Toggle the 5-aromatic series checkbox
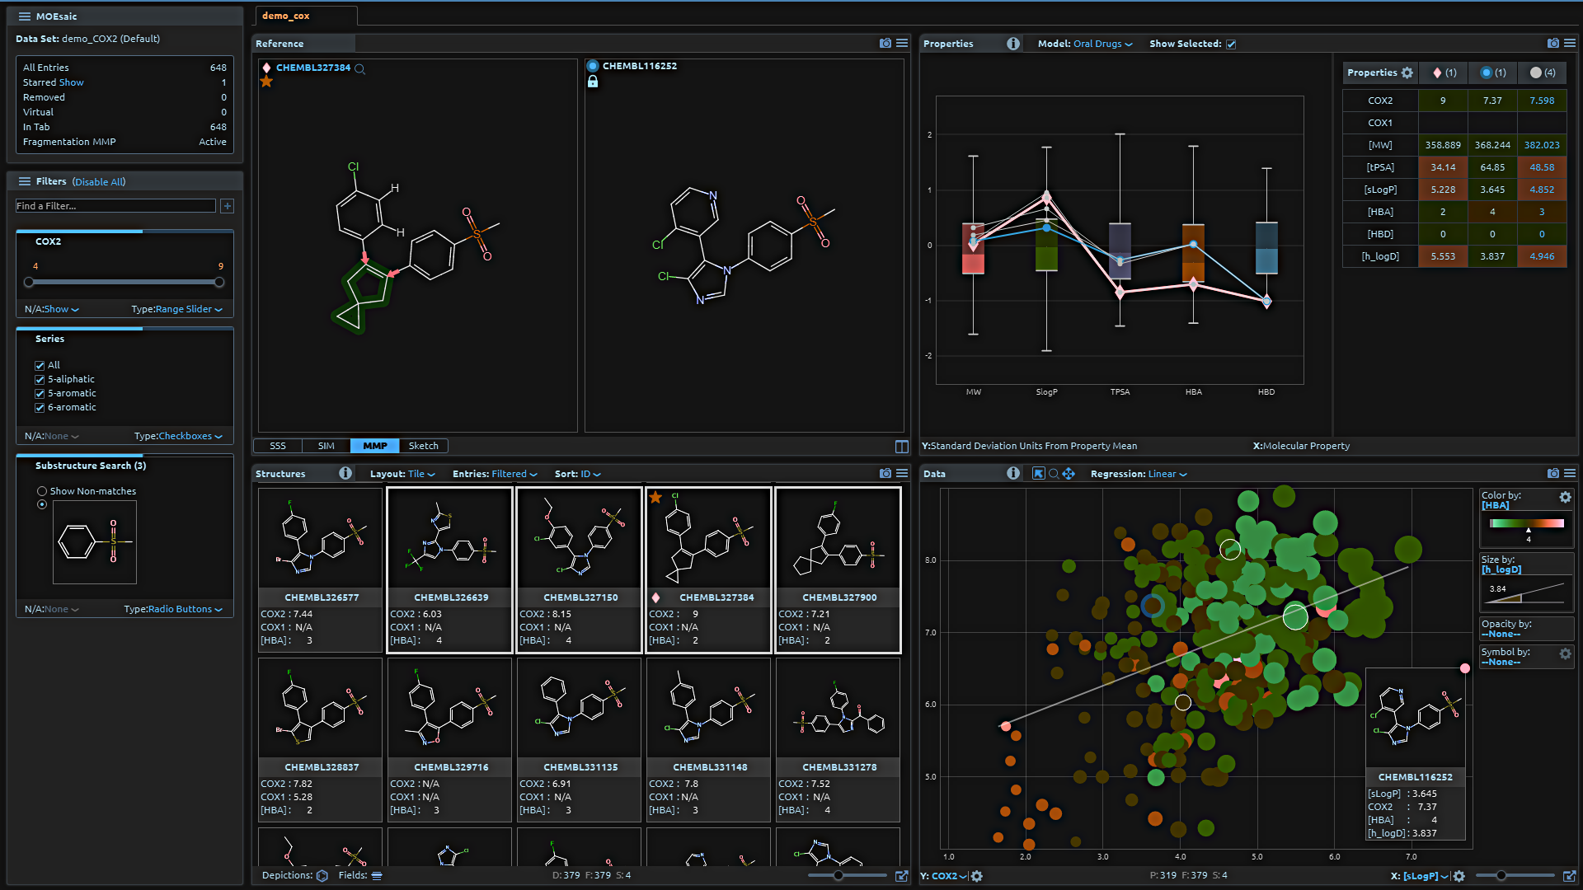The width and height of the screenshot is (1583, 890). point(40,394)
